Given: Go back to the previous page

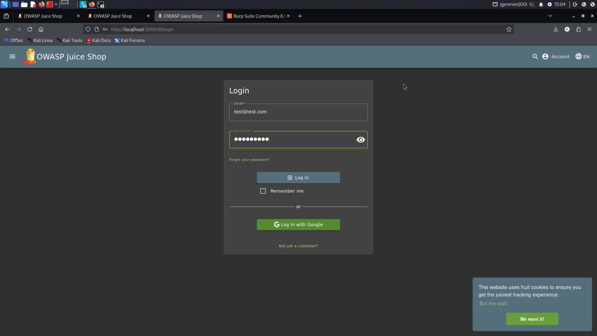Looking at the screenshot, I should 7,29.
